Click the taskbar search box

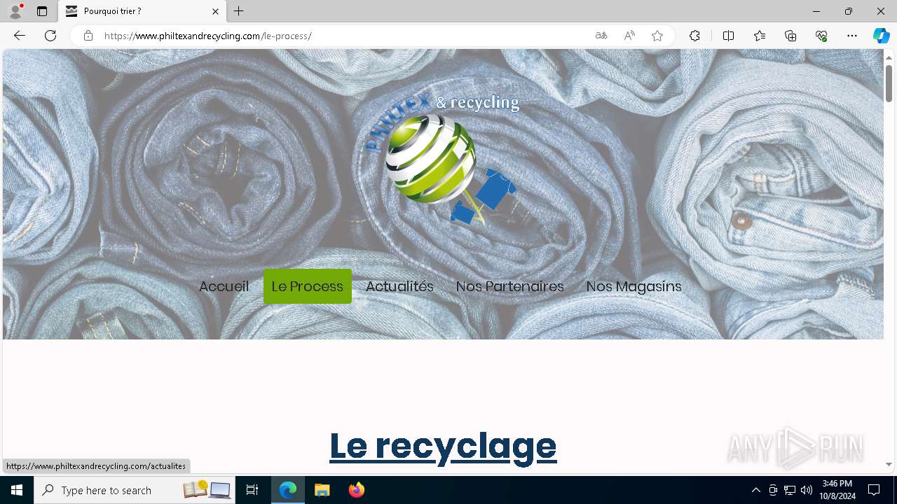[135, 490]
